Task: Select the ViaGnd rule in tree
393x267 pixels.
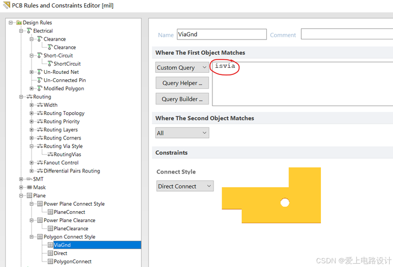Action: (62, 245)
